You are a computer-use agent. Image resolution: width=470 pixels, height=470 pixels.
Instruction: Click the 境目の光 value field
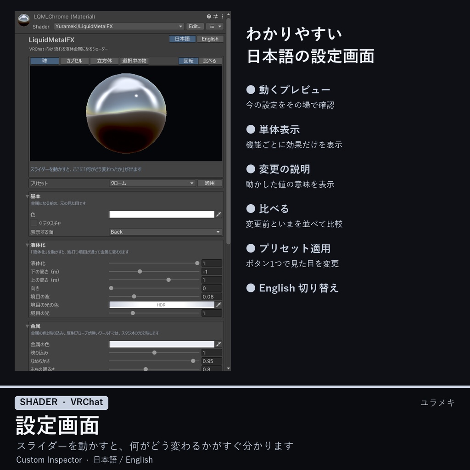pyautogui.click(x=212, y=313)
